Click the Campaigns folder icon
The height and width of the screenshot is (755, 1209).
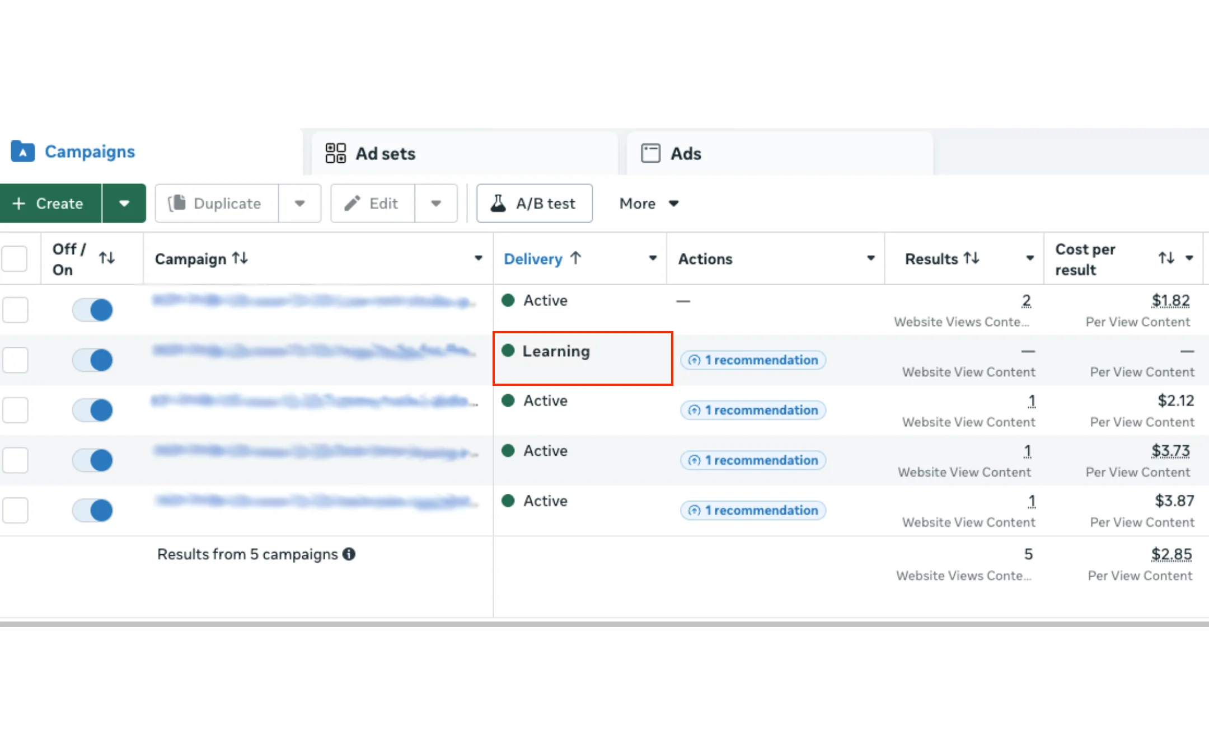pyautogui.click(x=22, y=151)
